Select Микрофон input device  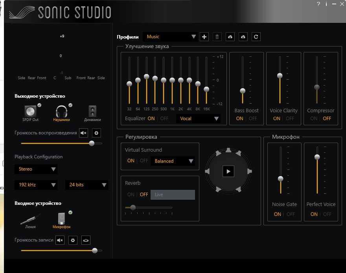click(62, 220)
